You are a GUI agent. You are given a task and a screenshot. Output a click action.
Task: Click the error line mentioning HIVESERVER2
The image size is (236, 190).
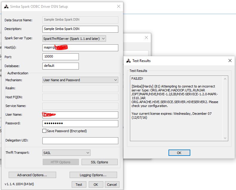[175, 102]
